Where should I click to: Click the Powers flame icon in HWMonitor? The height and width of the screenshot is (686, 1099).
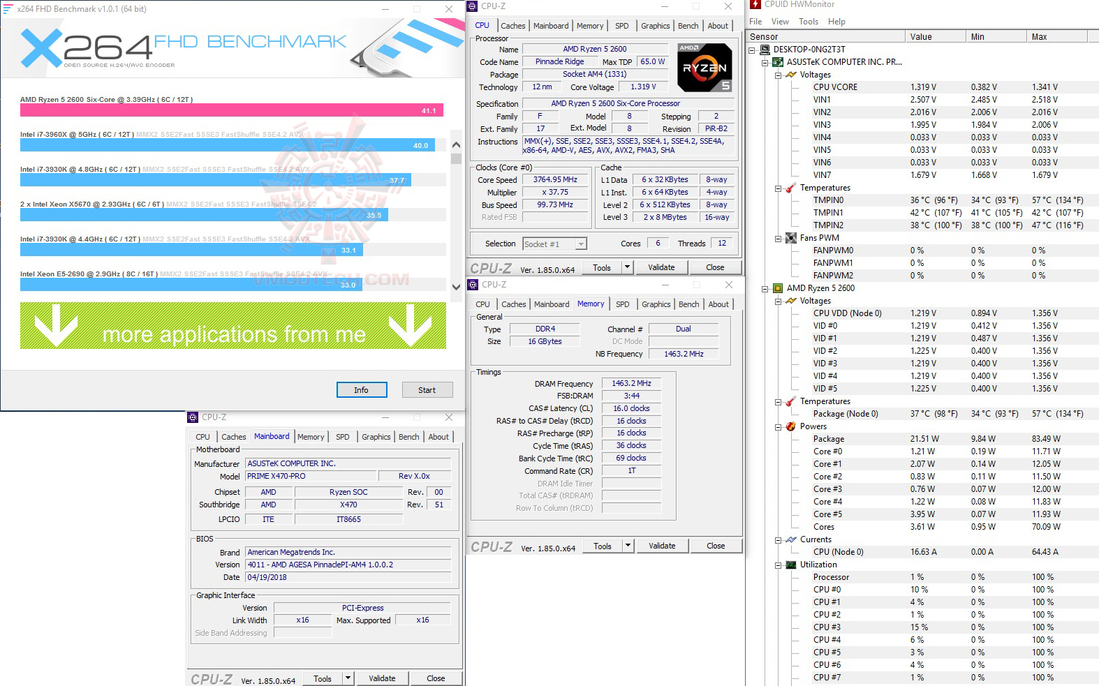[791, 426]
